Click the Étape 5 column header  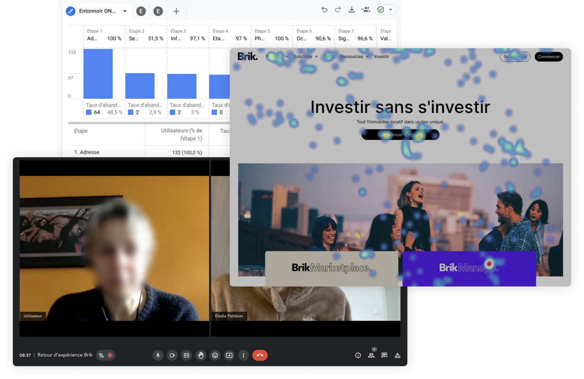(x=271, y=35)
